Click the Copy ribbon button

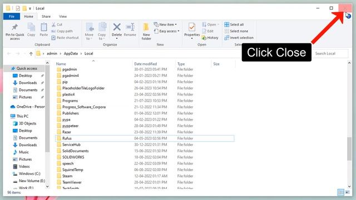point(31,30)
